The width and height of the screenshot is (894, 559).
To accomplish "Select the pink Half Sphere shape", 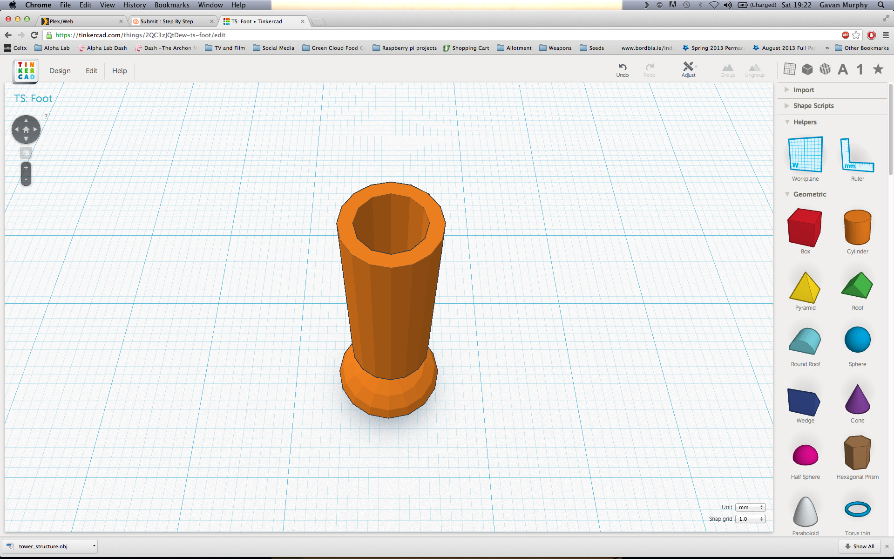I will point(805,455).
